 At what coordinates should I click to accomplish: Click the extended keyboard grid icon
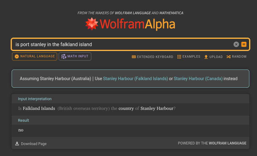tap(134, 57)
